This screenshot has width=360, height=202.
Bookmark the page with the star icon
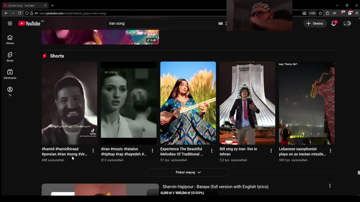(x=320, y=13)
